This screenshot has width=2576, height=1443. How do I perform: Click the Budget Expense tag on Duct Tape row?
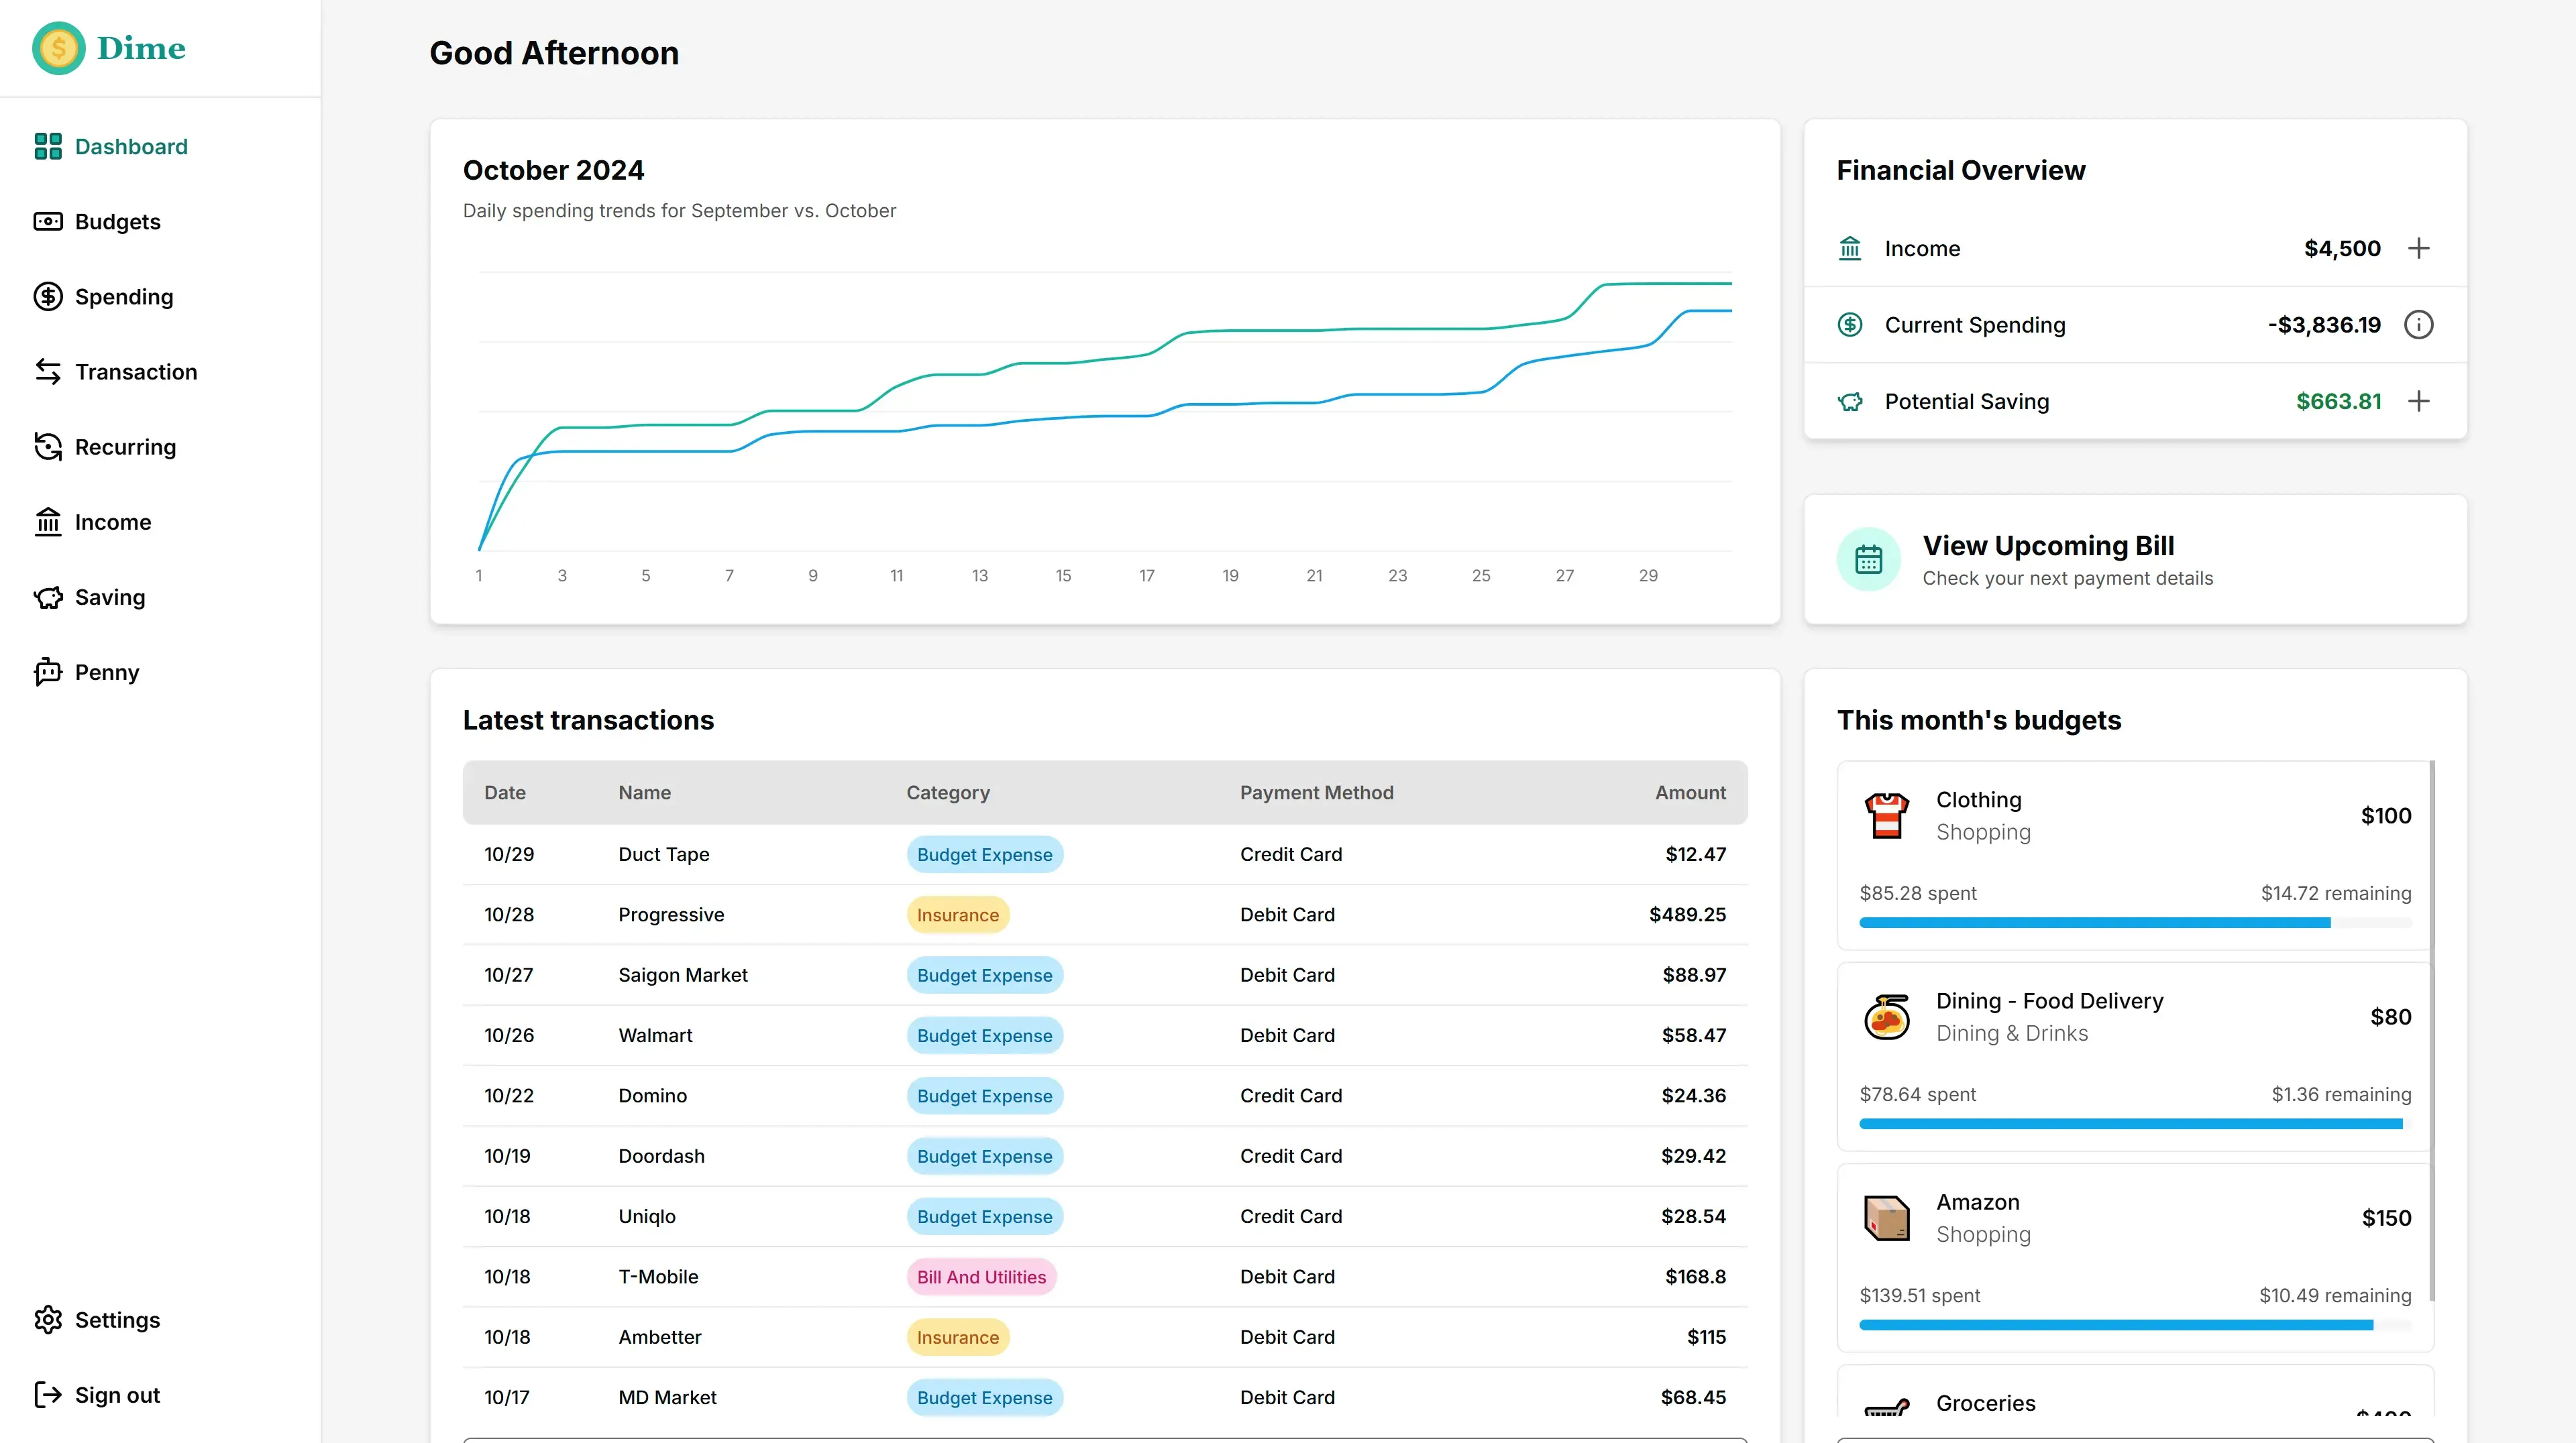[984, 854]
